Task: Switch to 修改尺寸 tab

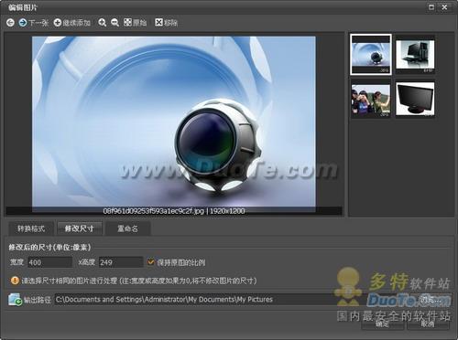Action: pos(80,228)
